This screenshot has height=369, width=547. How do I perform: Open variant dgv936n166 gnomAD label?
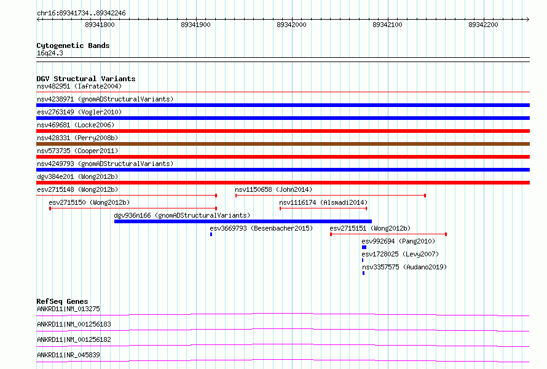182,215
